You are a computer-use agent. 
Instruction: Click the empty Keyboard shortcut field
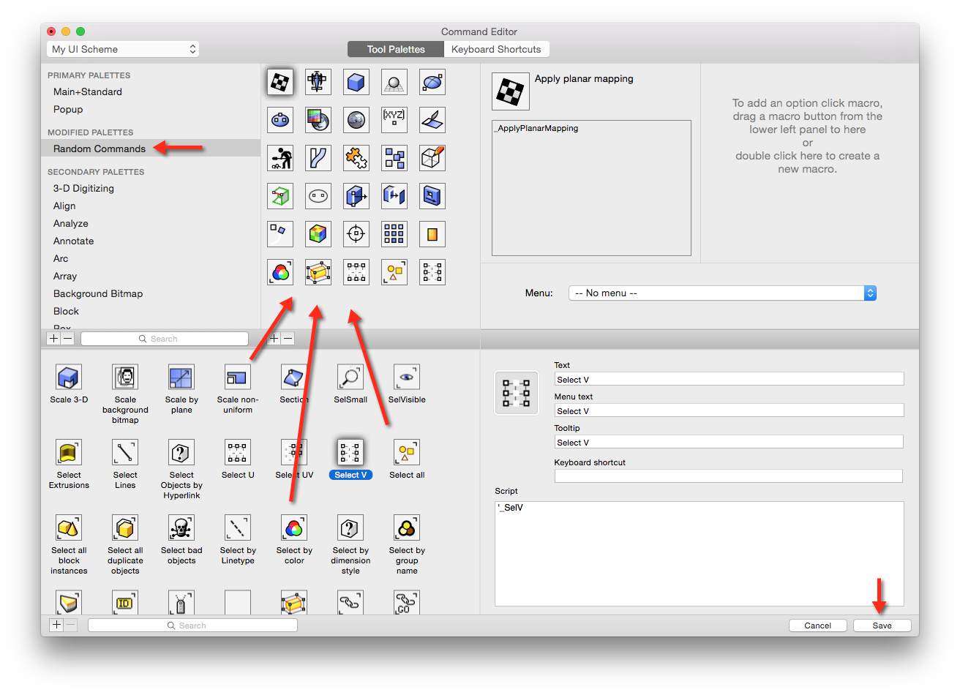click(x=729, y=476)
